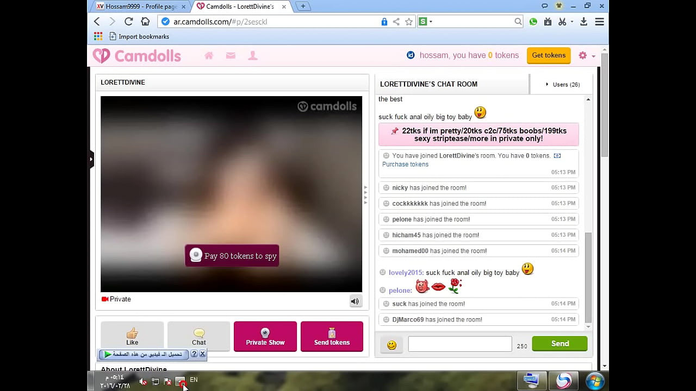This screenshot has width=696, height=391.
Task: Open the emoji picker in chat
Action: [x=391, y=345]
